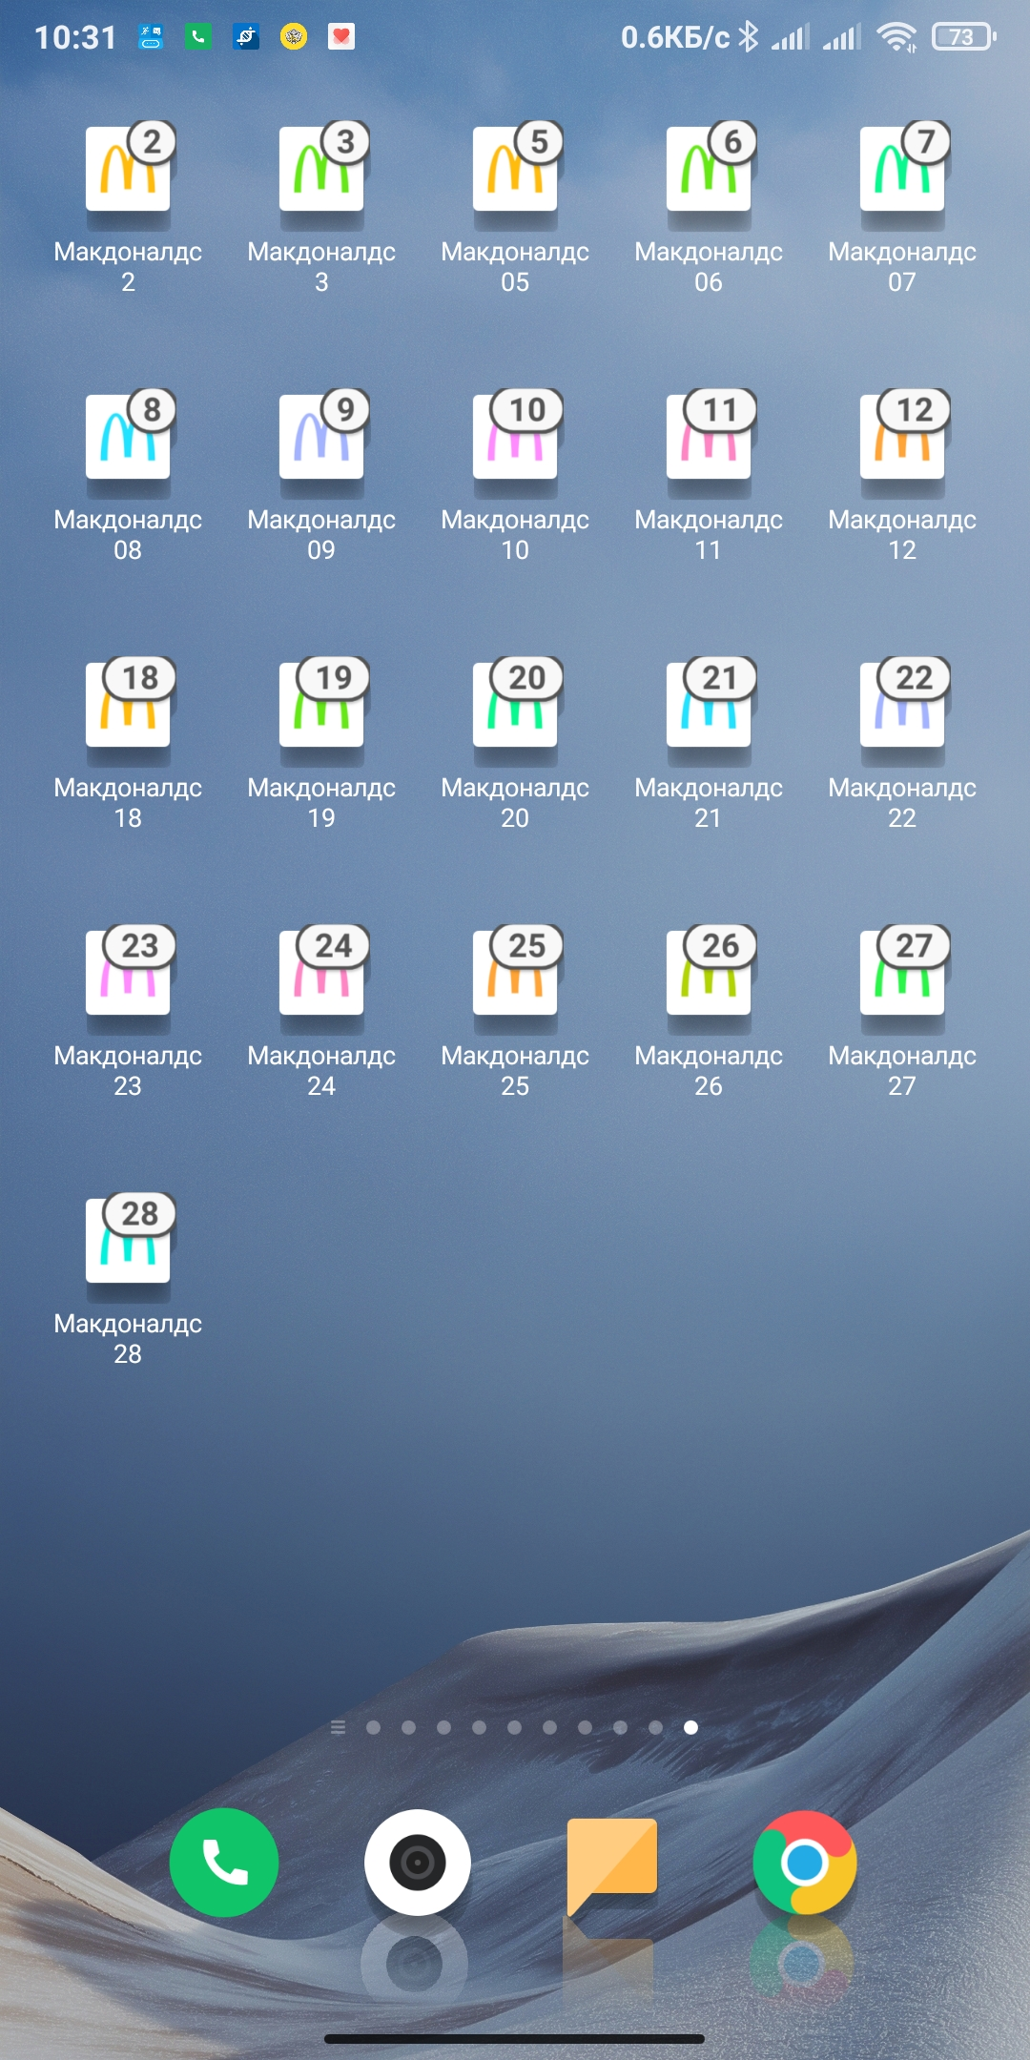Image resolution: width=1030 pixels, height=2060 pixels.
Task: Tap the blue robot notification icon
Action: 151,37
